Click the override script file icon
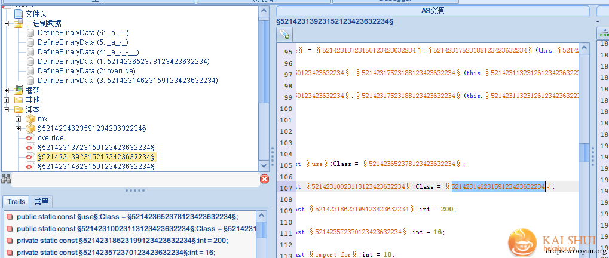Screen dimensions: 609x258 point(30,138)
